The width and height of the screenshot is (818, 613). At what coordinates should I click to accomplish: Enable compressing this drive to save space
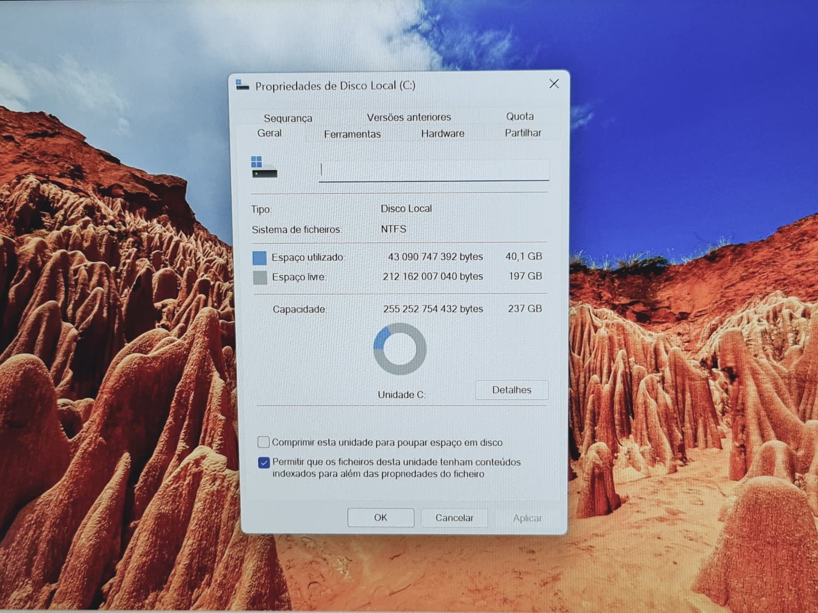pos(263,442)
